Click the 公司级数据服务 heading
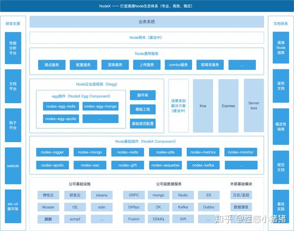The width and height of the screenshot is (294, 231). click(x=169, y=184)
